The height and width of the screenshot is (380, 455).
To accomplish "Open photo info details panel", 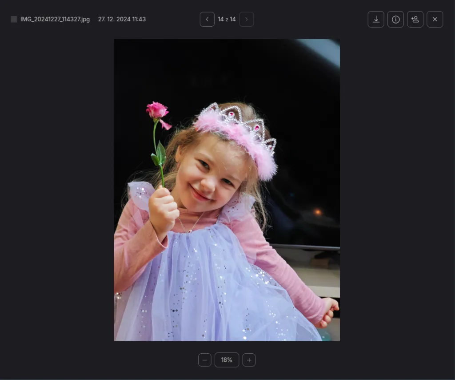I will 395,19.
